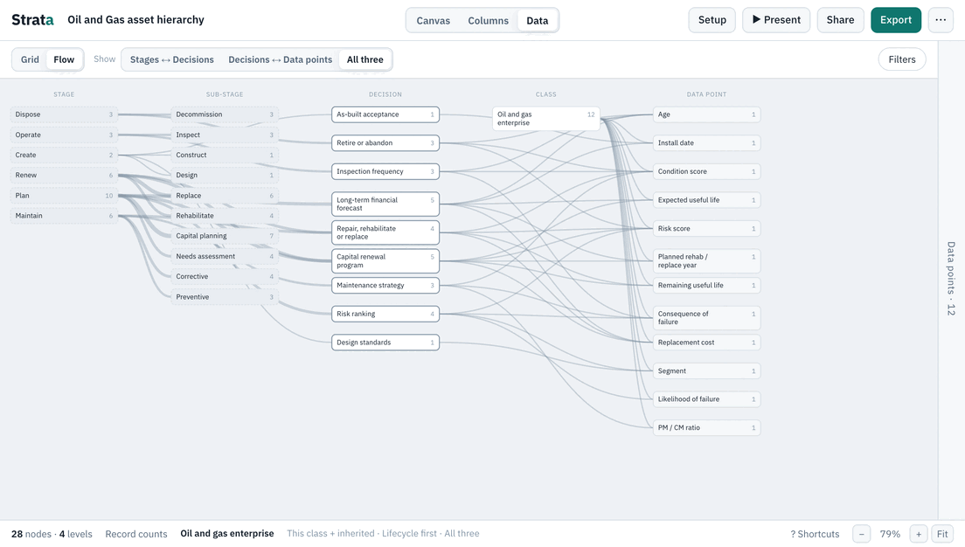Select the Corrective sub-stage node
Viewport: 965px width, 547px height.
225,276
